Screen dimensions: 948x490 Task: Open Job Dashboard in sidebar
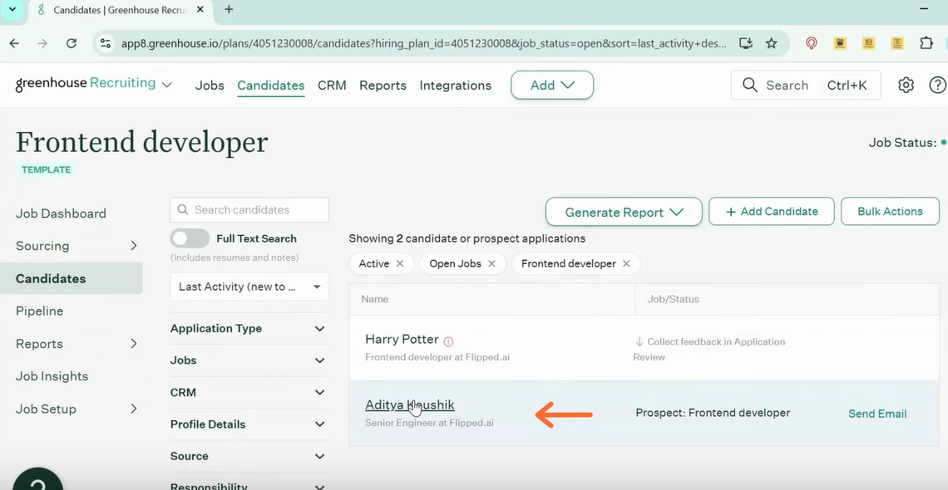click(x=61, y=213)
